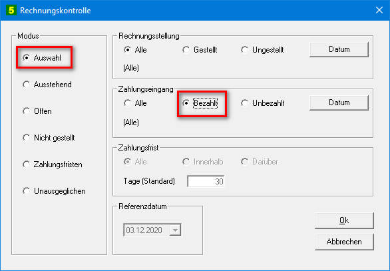Open Datum button in Zahlungseingang
Image resolution: width=390 pixels, height=271 pixels.
339,103
